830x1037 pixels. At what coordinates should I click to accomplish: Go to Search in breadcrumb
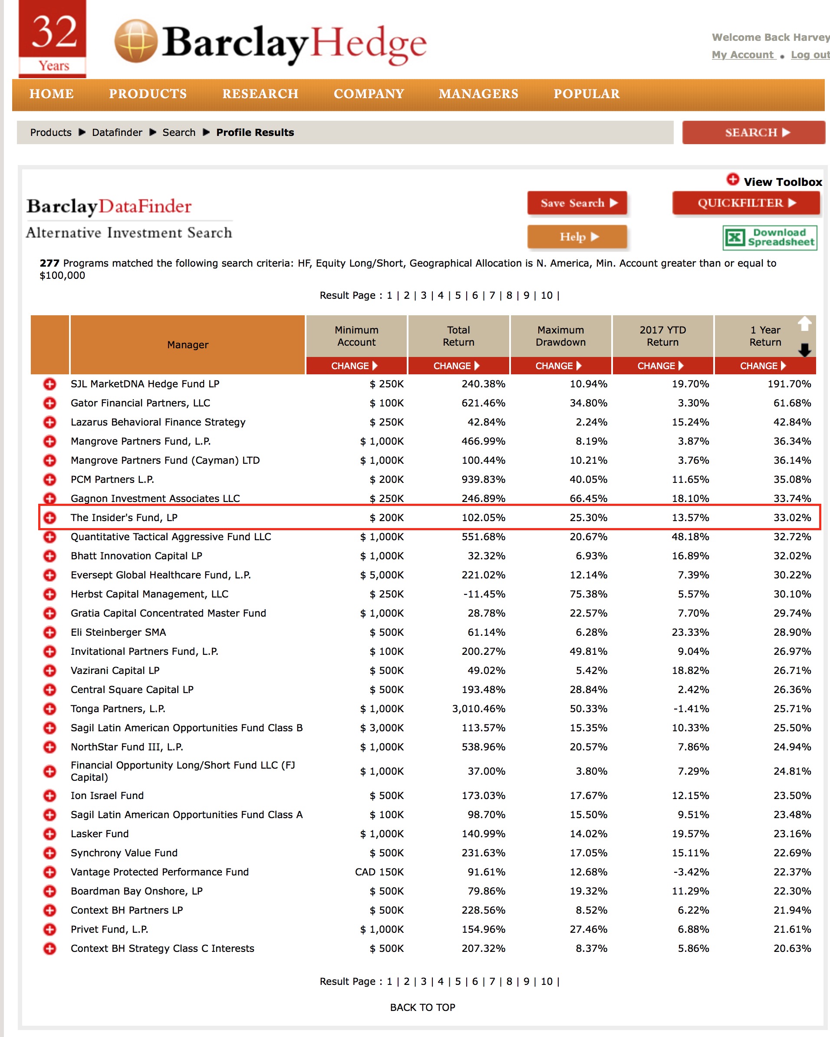[179, 132]
